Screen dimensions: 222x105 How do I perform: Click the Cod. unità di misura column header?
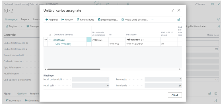(167, 34)
